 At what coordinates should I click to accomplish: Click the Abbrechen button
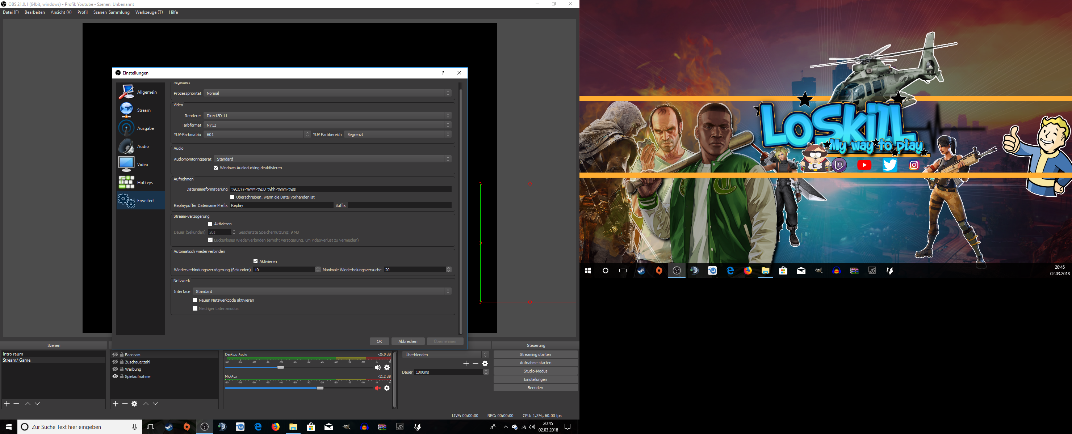(407, 341)
